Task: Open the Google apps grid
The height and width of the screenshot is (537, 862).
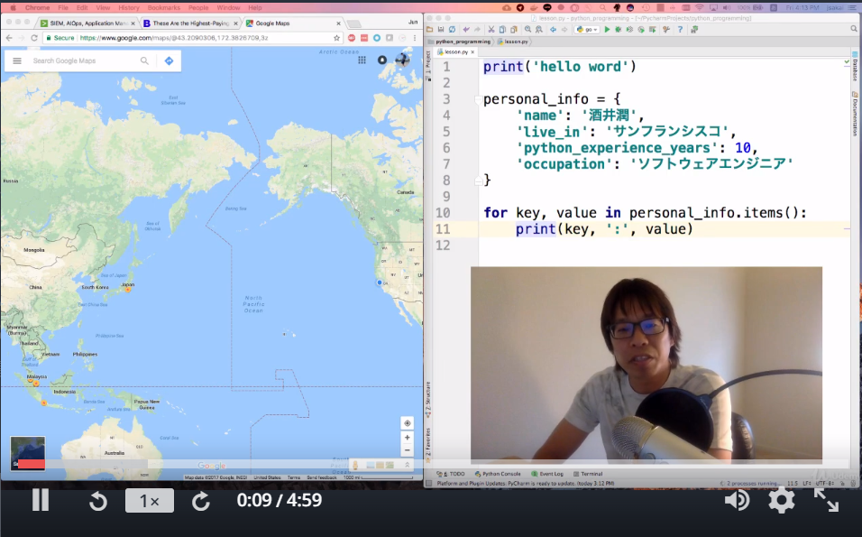Action: 362,60
